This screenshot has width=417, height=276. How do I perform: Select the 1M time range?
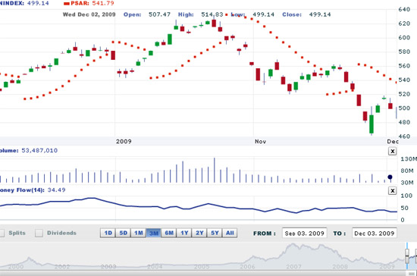pos(138,234)
